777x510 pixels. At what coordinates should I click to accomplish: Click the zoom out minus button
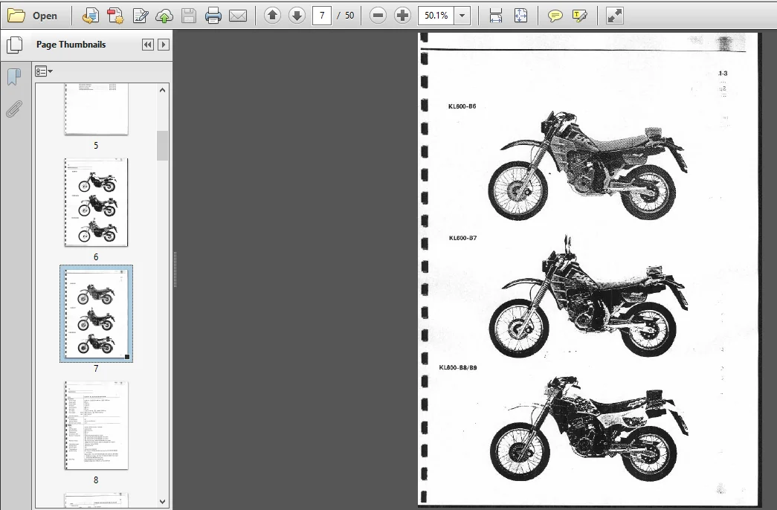378,16
